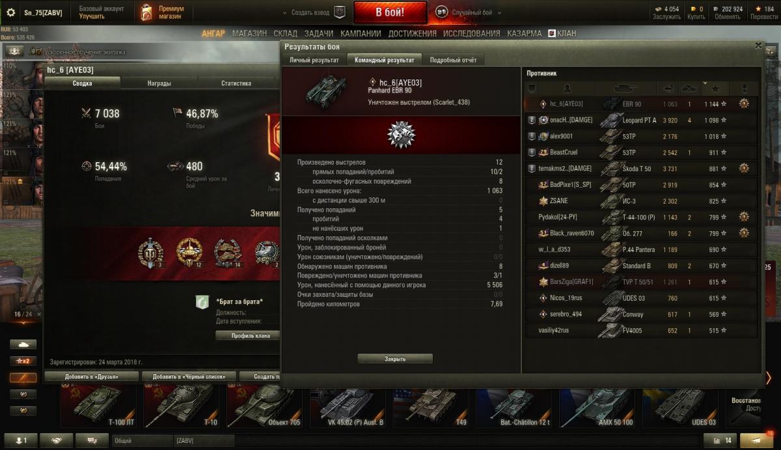Sort enemy list by damage column icon
This screenshot has width=781, height=450.
pyautogui.click(x=668, y=88)
